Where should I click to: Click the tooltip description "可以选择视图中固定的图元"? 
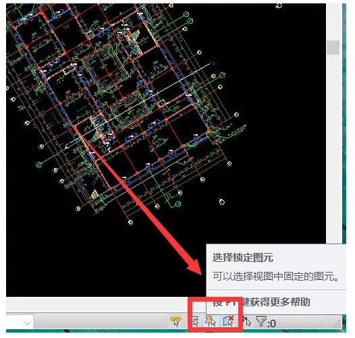coord(276,277)
